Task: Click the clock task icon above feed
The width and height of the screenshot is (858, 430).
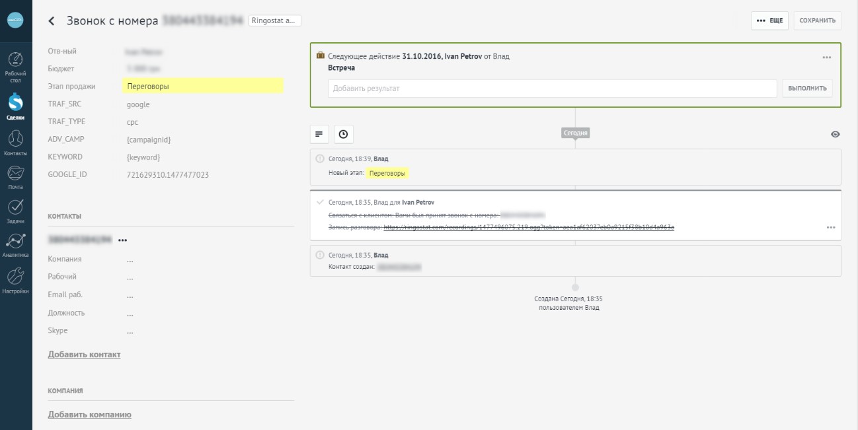Action: pyautogui.click(x=343, y=134)
